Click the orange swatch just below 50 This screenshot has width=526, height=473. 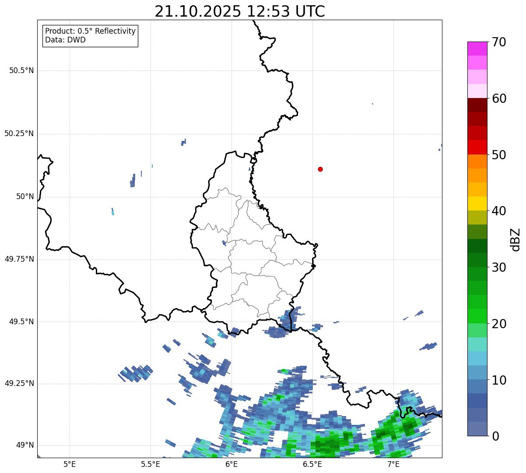click(477, 161)
